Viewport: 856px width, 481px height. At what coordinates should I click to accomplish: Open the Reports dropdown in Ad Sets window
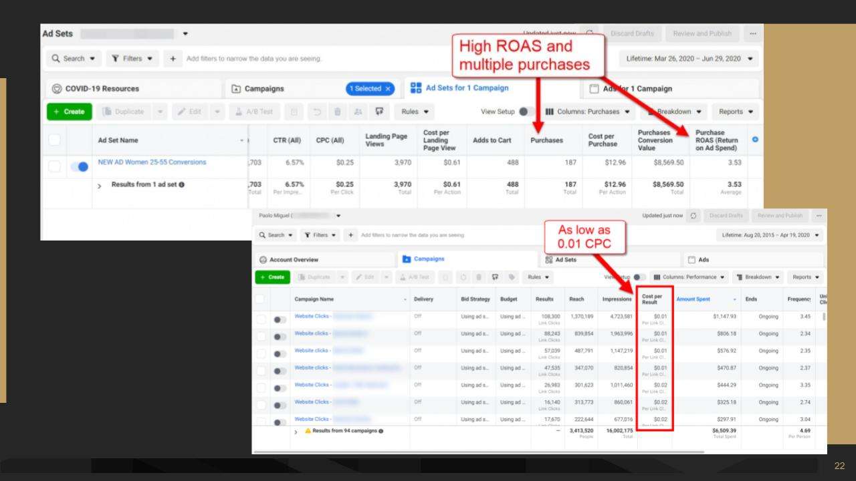pos(735,112)
